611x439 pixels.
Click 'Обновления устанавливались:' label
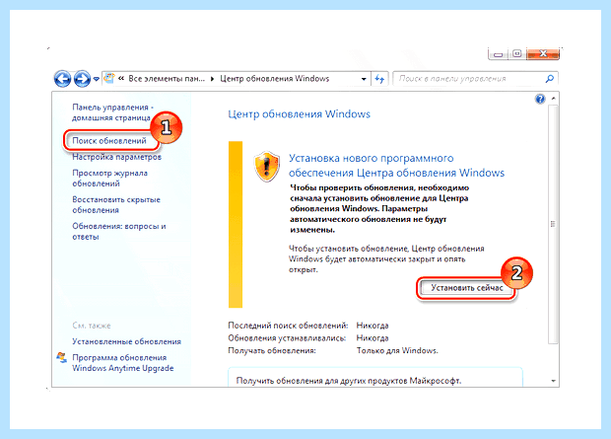point(287,338)
